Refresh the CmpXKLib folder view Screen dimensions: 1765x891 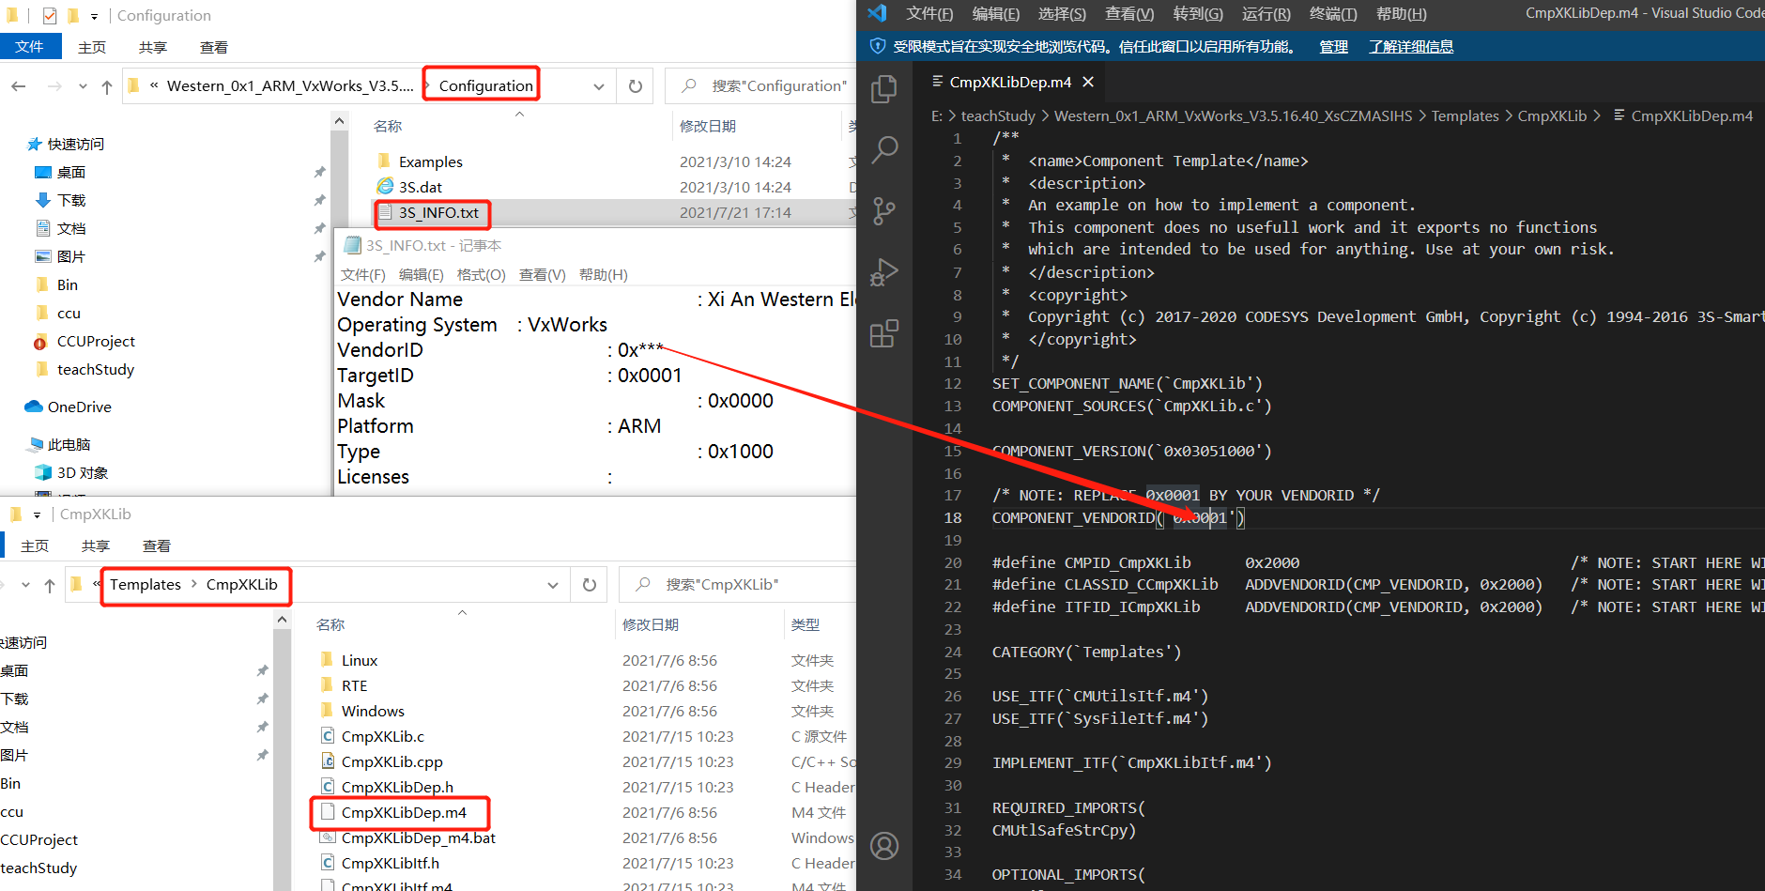(590, 585)
